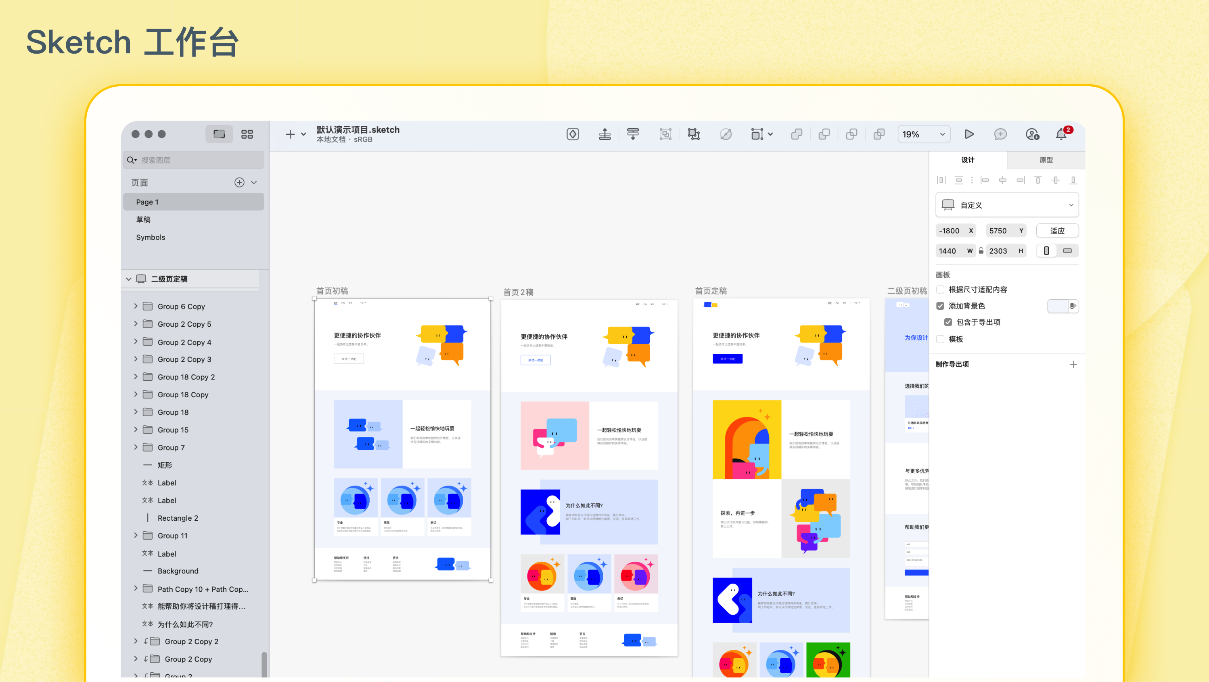
Task: Expand Group 11 layer
Action: click(136, 535)
